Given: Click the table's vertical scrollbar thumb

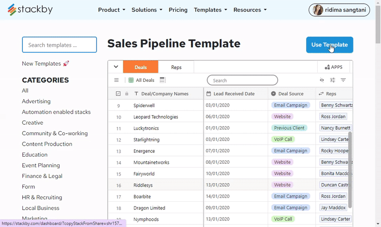Looking at the screenshot, I should coord(350,170).
